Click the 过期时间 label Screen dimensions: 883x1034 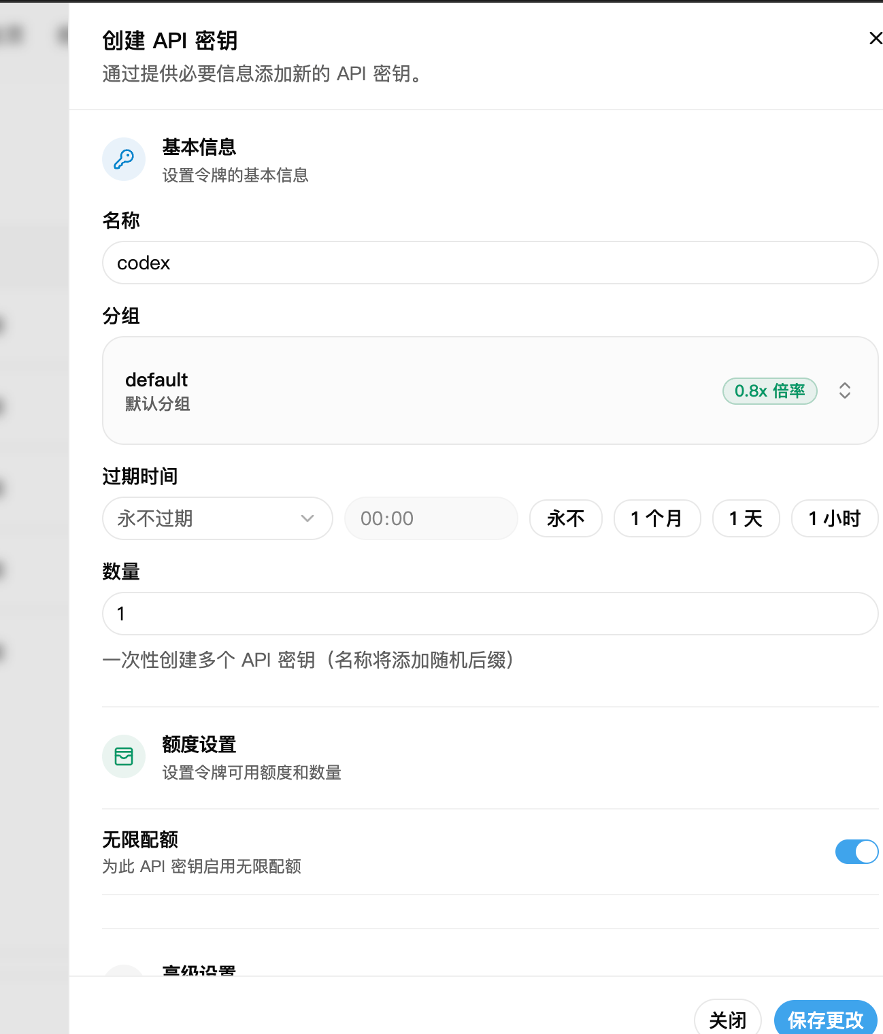click(x=140, y=476)
